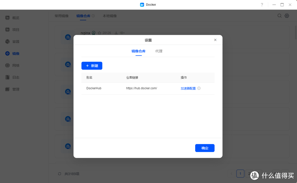Click the info icon next to 加速器配置
This screenshot has width=297, height=183.
pyautogui.click(x=199, y=88)
